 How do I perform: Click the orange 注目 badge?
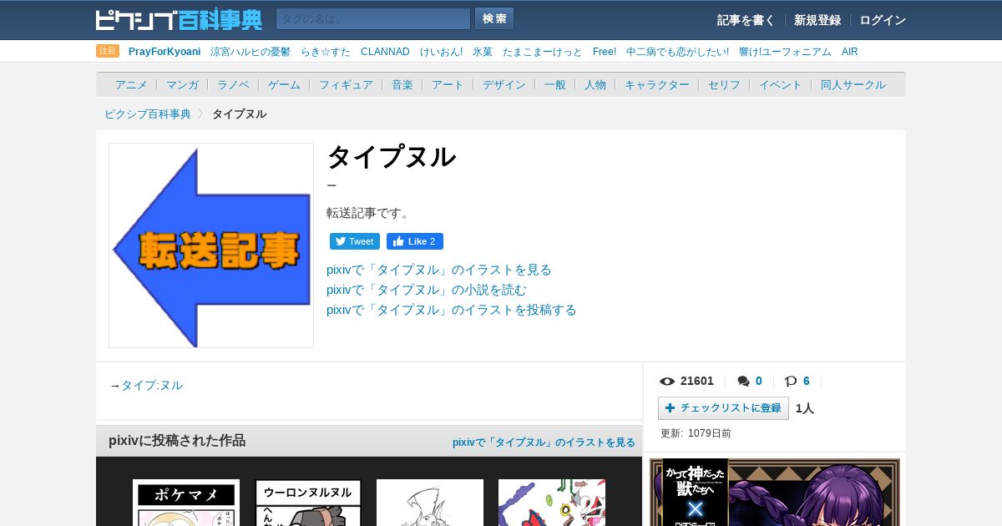click(x=108, y=51)
